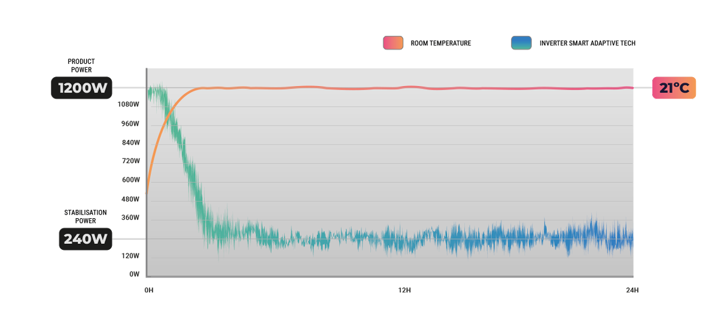Click the 720W axis label
This screenshot has width=718, height=327.
[x=130, y=161]
